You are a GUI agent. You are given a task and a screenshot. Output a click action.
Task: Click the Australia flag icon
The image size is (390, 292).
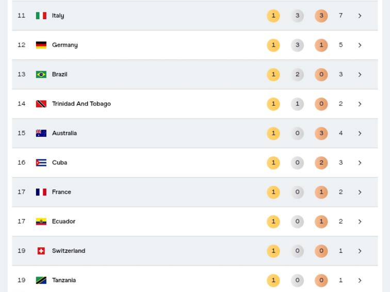click(x=41, y=133)
